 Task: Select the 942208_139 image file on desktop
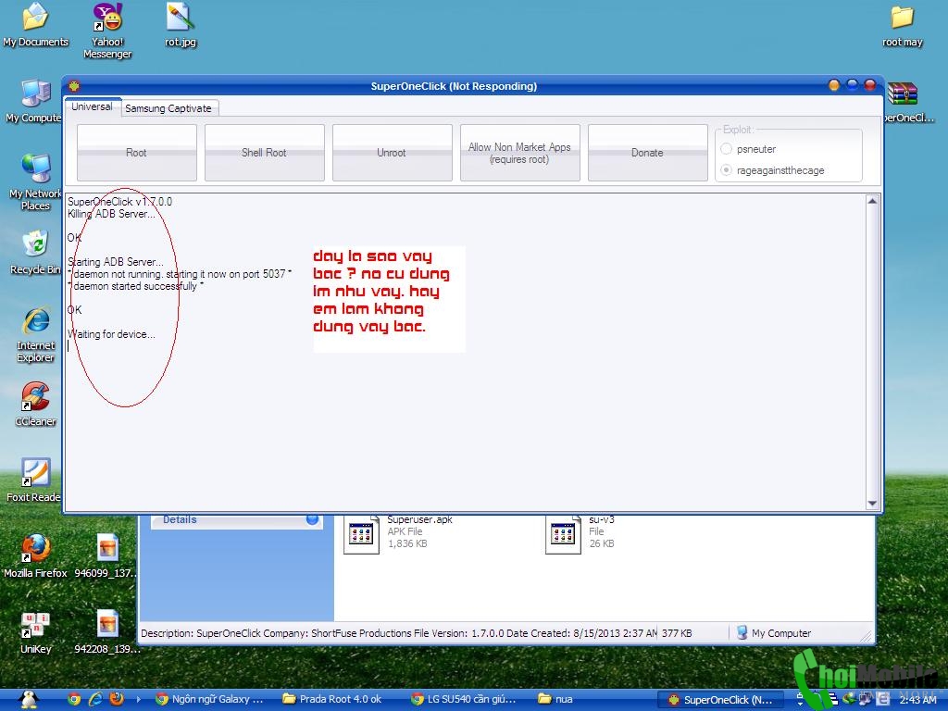tap(107, 631)
